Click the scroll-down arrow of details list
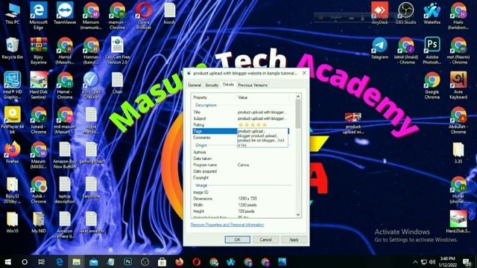The image size is (477, 268). (298, 215)
